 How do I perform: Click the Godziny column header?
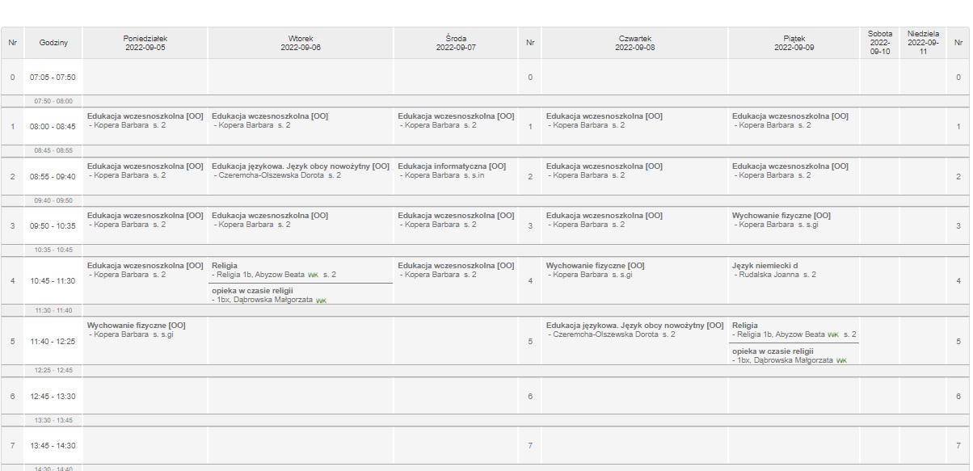(53, 43)
